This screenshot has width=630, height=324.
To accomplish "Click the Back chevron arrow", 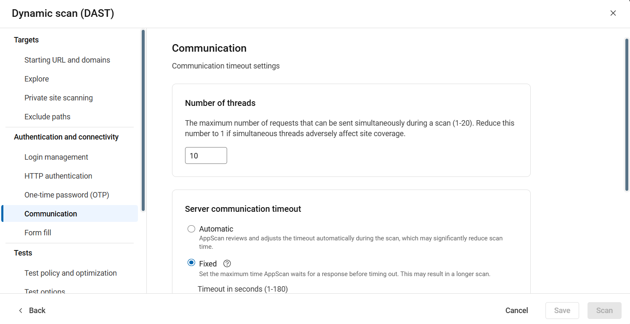I will [x=21, y=311].
